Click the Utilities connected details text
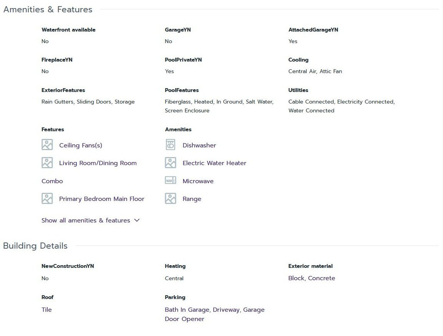 (341, 106)
